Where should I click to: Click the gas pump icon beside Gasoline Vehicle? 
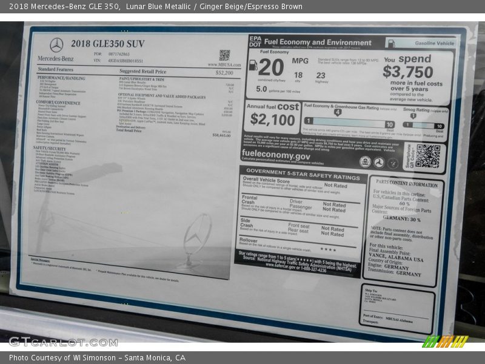click(391, 43)
